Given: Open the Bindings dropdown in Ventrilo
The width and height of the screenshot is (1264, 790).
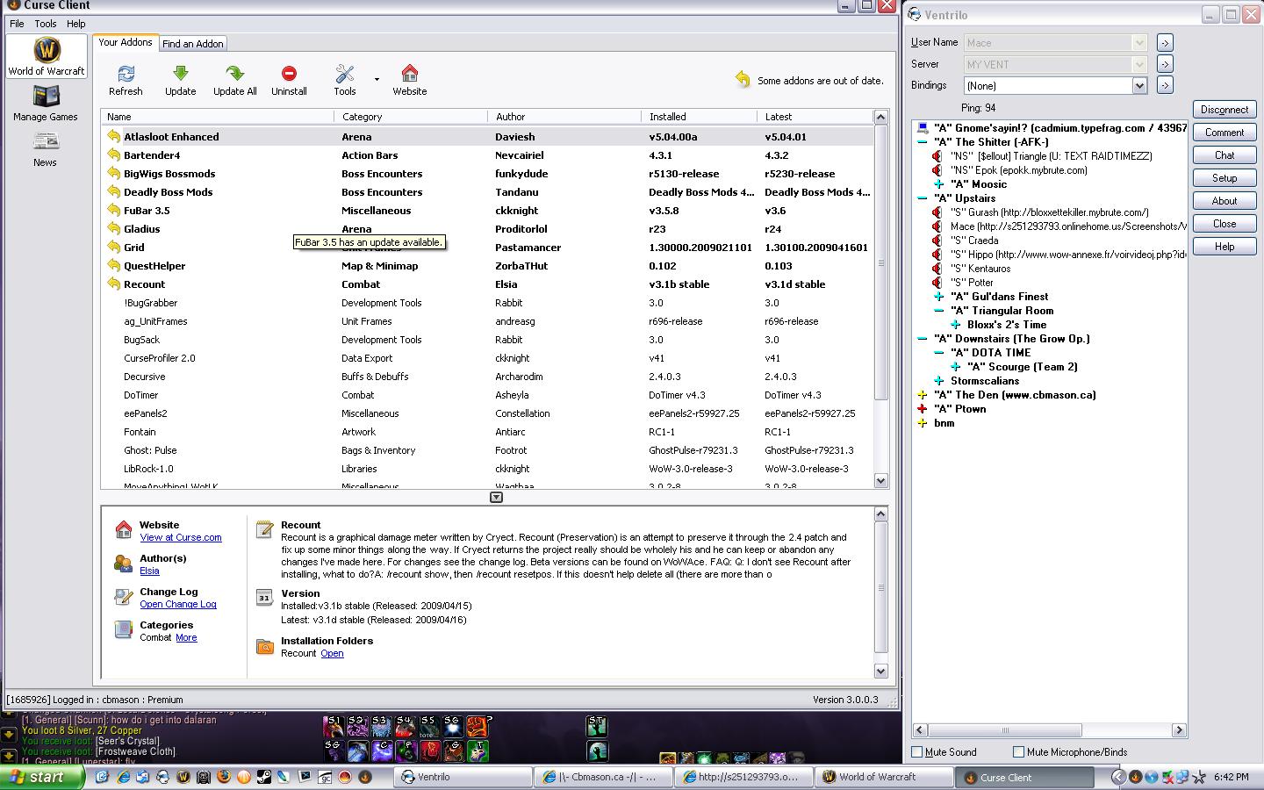Looking at the screenshot, I should tap(1139, 85).
